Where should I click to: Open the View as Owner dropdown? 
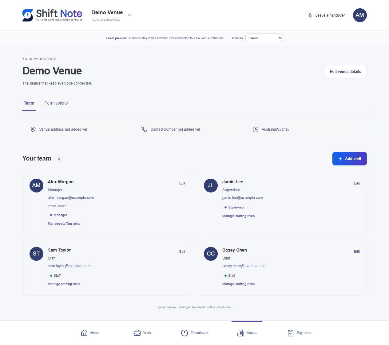click(264, 38)
